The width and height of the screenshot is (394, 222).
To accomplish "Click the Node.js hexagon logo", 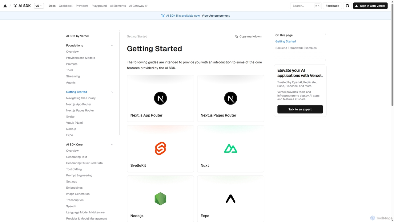I will [160, 199].
